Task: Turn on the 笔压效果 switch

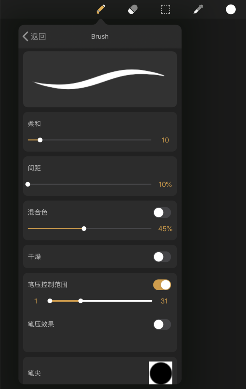Action: 162,324
